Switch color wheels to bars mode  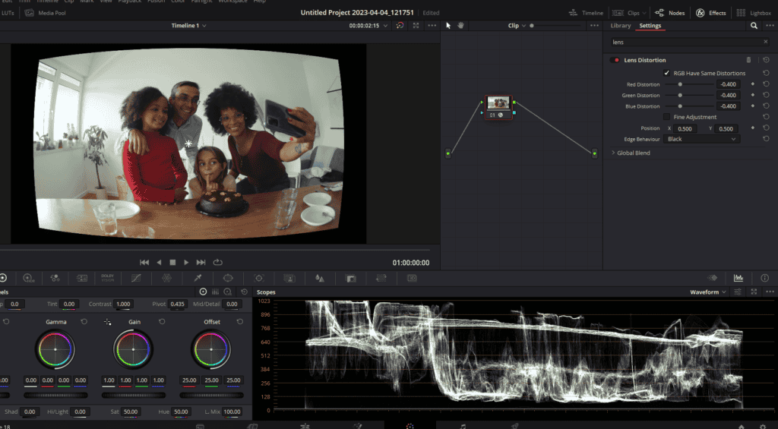(x=215, y=292)
